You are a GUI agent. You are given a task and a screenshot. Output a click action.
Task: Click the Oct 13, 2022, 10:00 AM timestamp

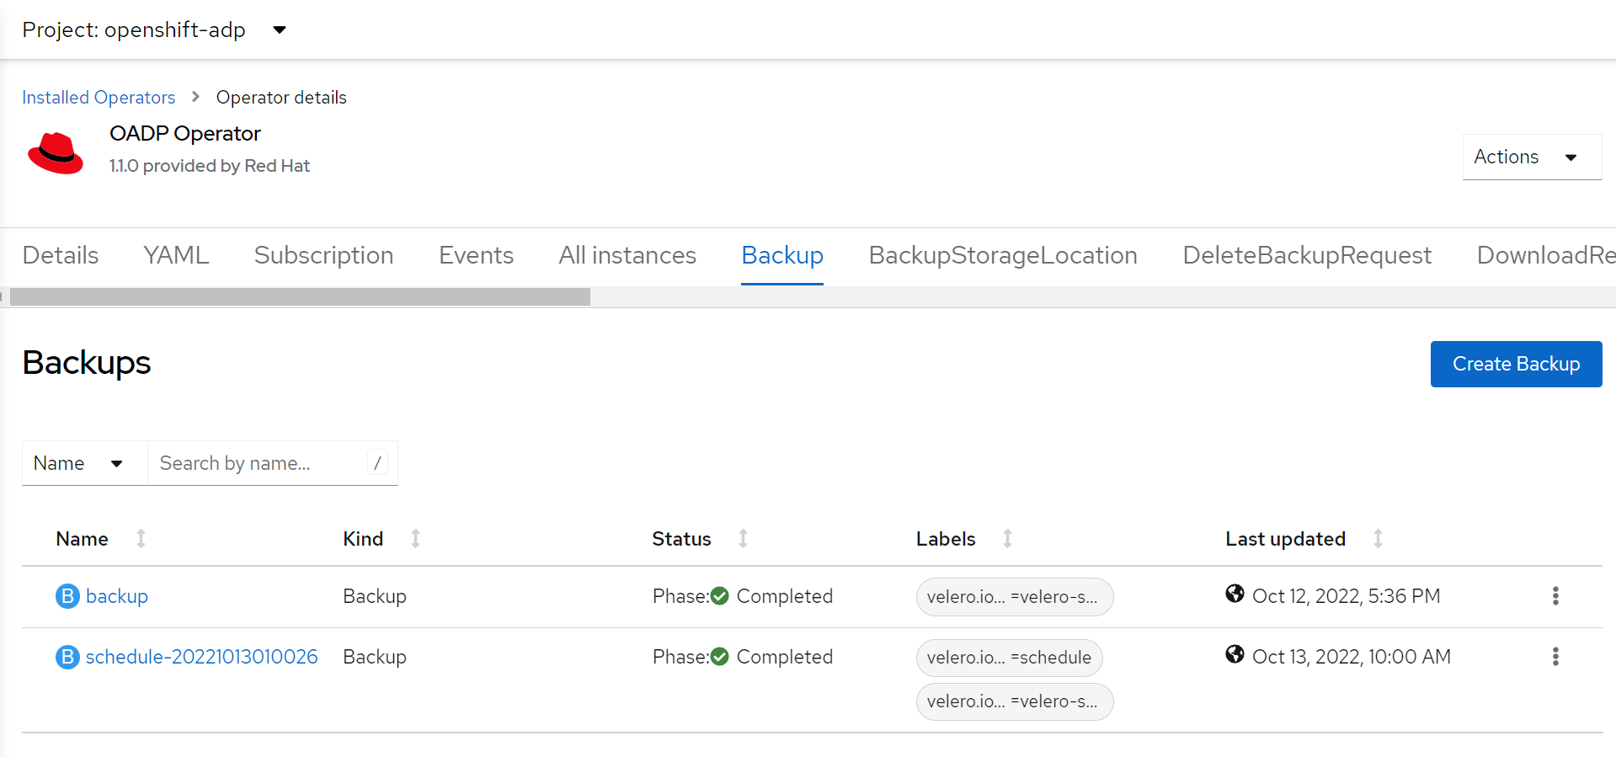[1352, 657]
